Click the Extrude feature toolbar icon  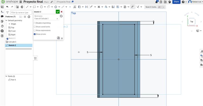coord(17,7)
